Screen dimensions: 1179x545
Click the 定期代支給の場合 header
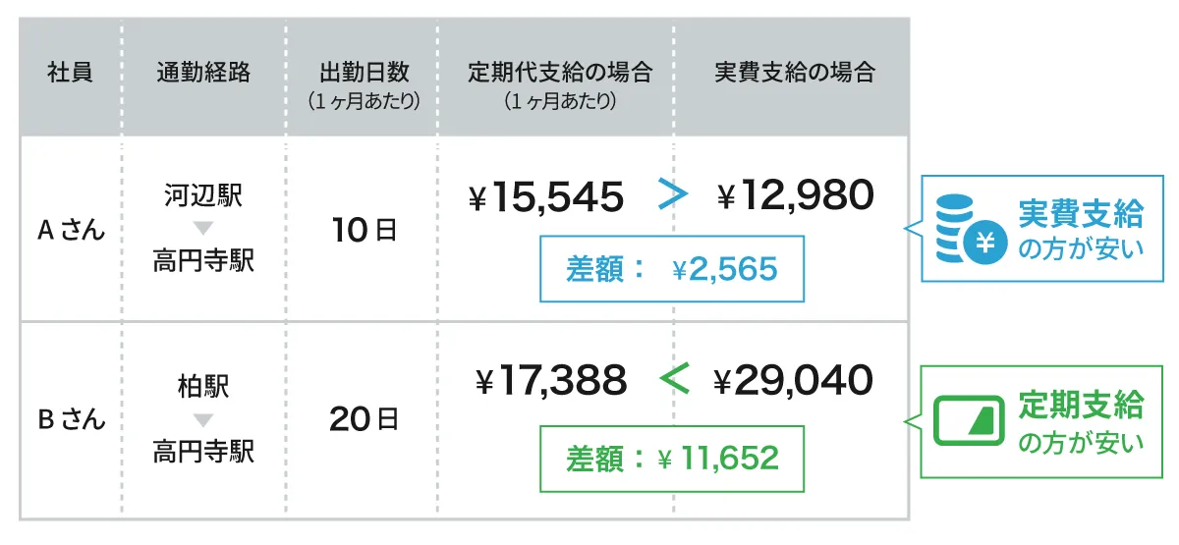tap(560, 73)
